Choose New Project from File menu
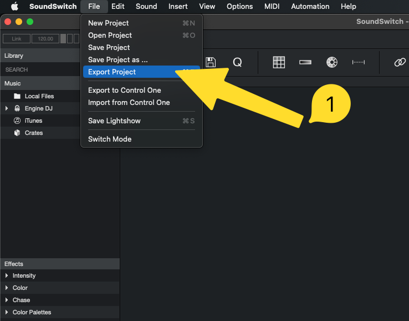The width and height of the screenshot is (409, 321). [141, 23]
